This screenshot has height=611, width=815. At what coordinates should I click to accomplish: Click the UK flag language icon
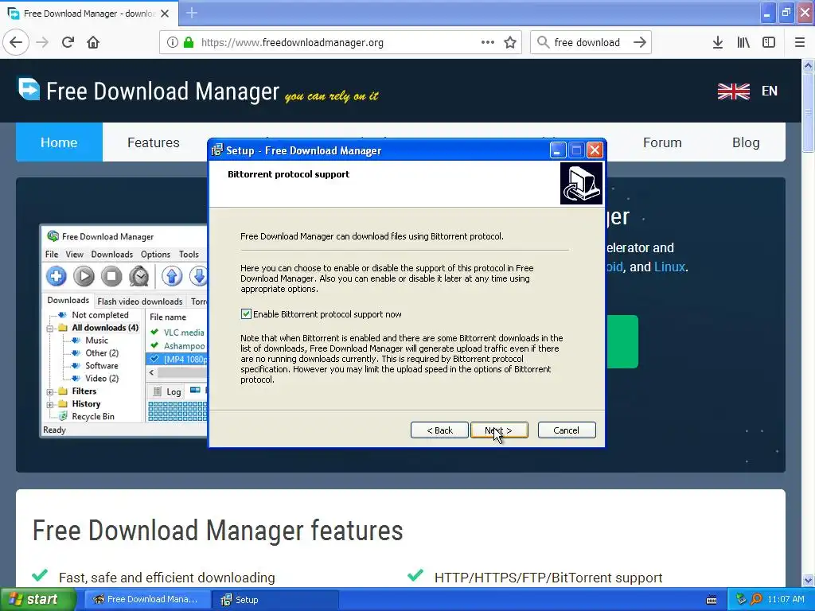click(733, 91)
